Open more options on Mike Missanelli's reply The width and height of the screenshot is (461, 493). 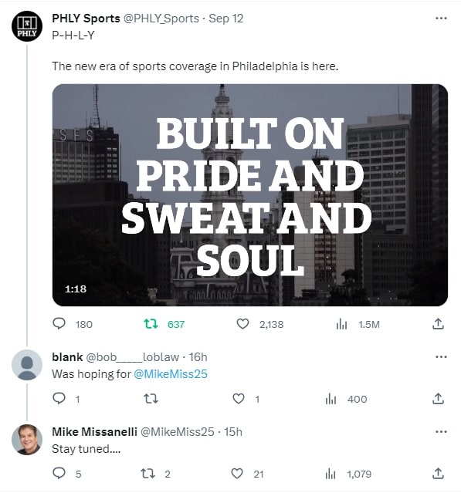point(441,432)
